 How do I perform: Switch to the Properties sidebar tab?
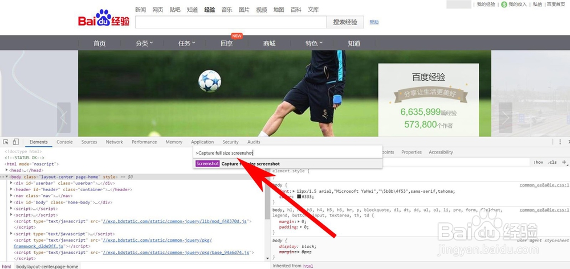click(x=412, y=152)
